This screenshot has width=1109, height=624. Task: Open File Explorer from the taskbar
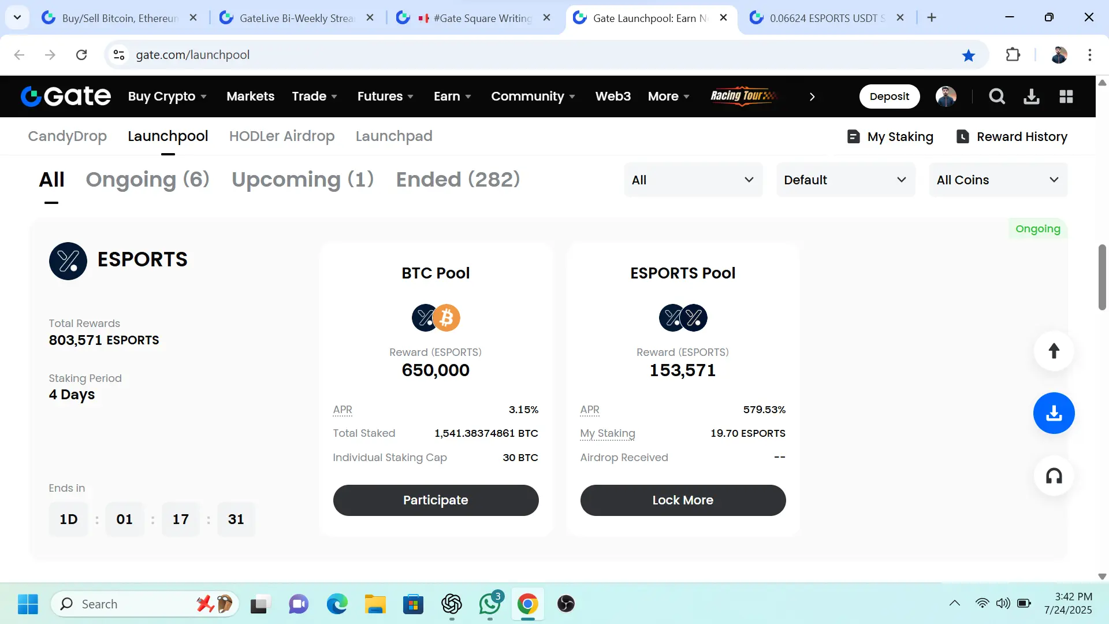tap(375, 604)
